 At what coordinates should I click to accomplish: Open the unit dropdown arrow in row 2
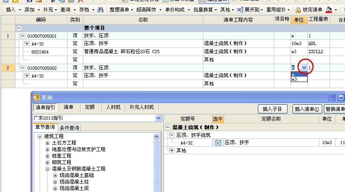pos(304,68)
